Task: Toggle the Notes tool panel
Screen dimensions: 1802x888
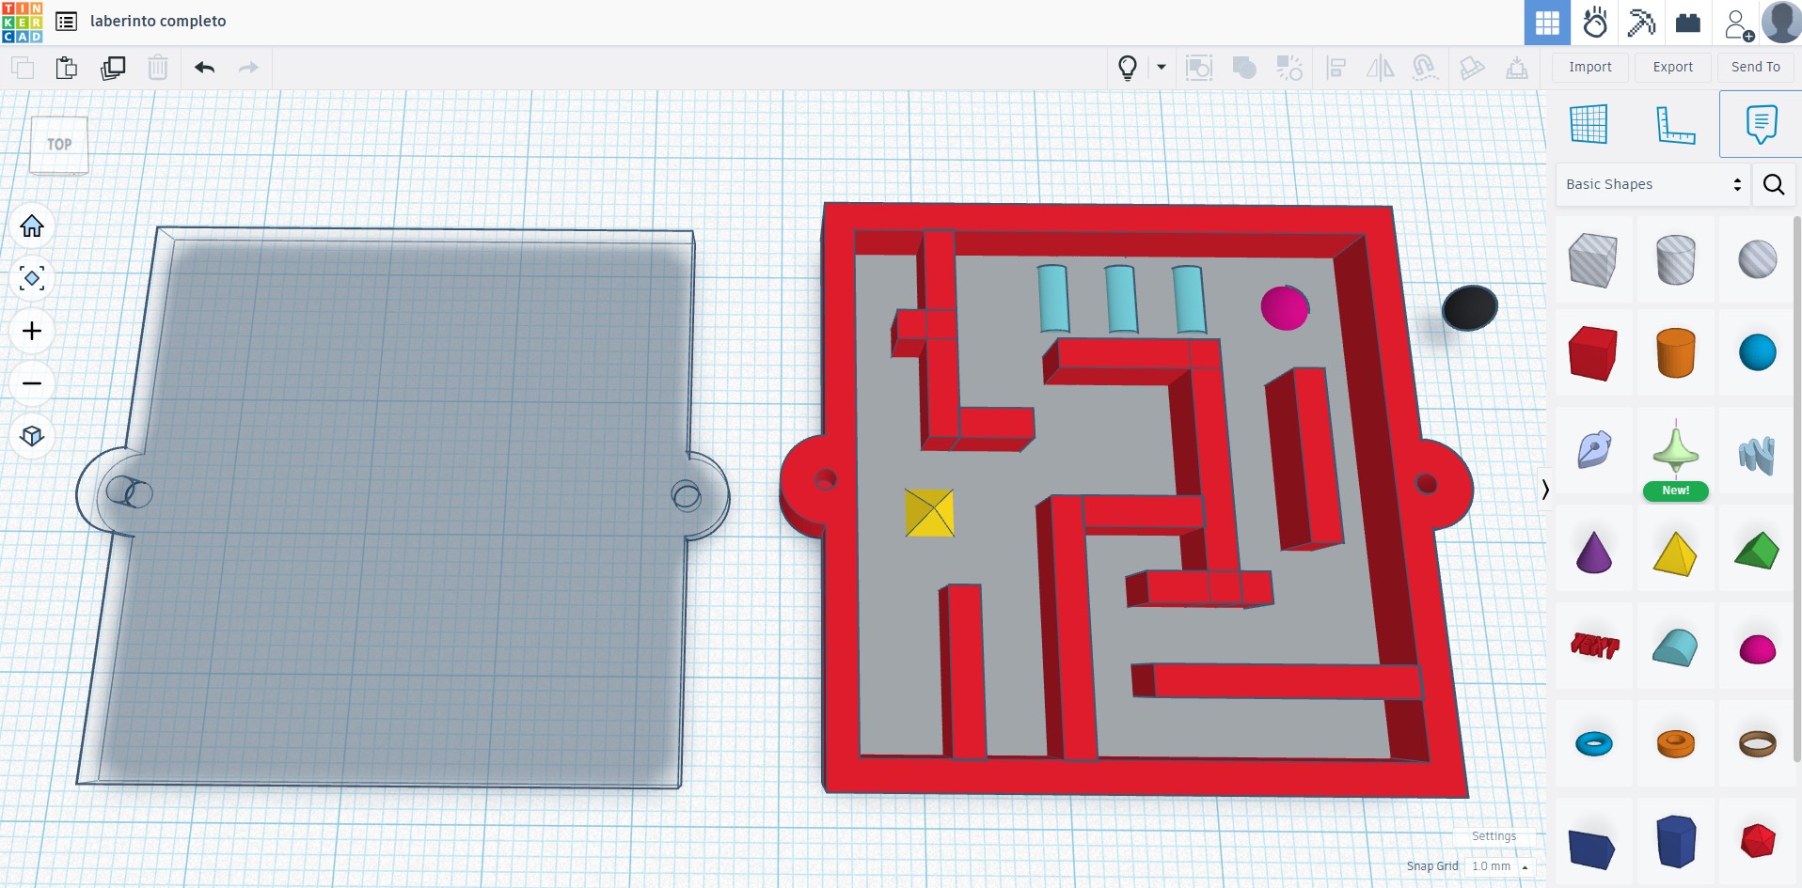Action: tap(1760, 124)
